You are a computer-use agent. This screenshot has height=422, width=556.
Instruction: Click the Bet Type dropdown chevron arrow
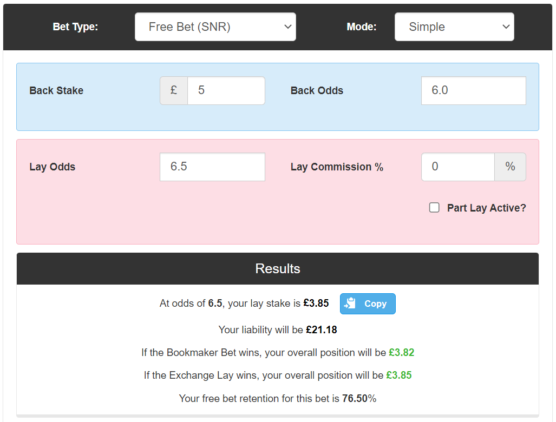point(288,27)
